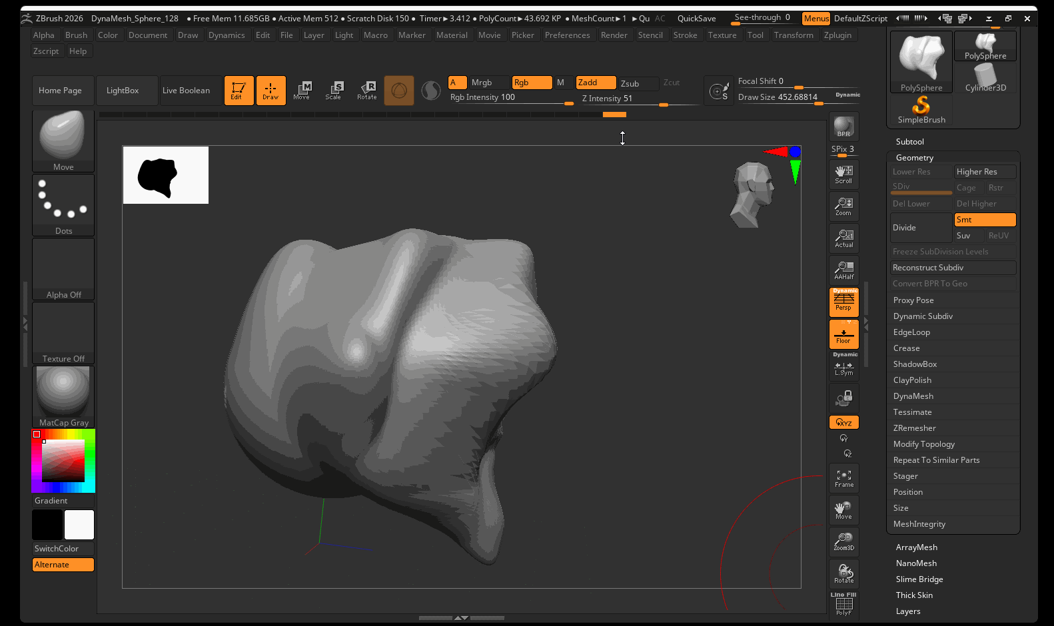Screen dimensions: 1054x626
Task: Click the LightBox button
Action: pyautogui.click(x=123, y=91)
